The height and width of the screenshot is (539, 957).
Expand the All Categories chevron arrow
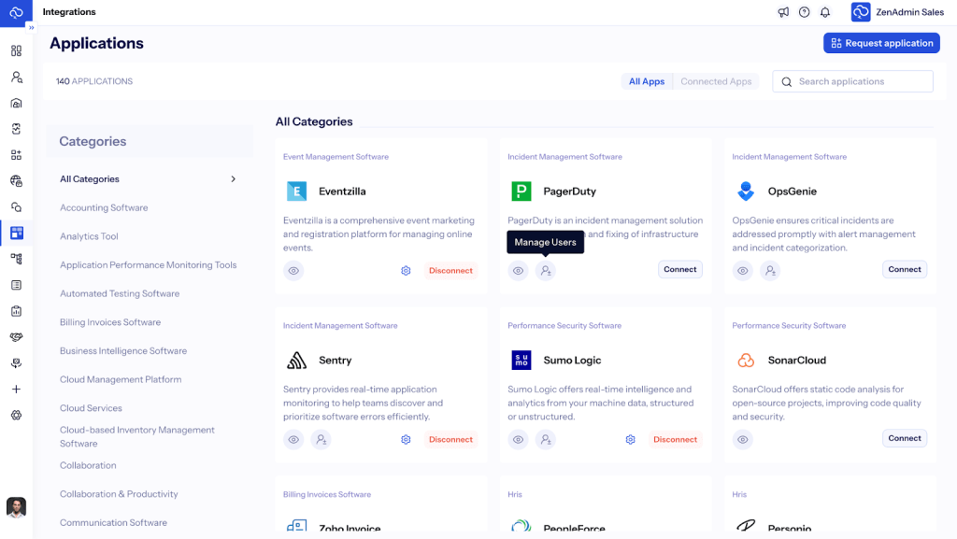tap(233, 179)
